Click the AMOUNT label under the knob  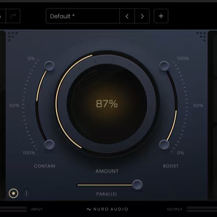click(x=107, y=171)
